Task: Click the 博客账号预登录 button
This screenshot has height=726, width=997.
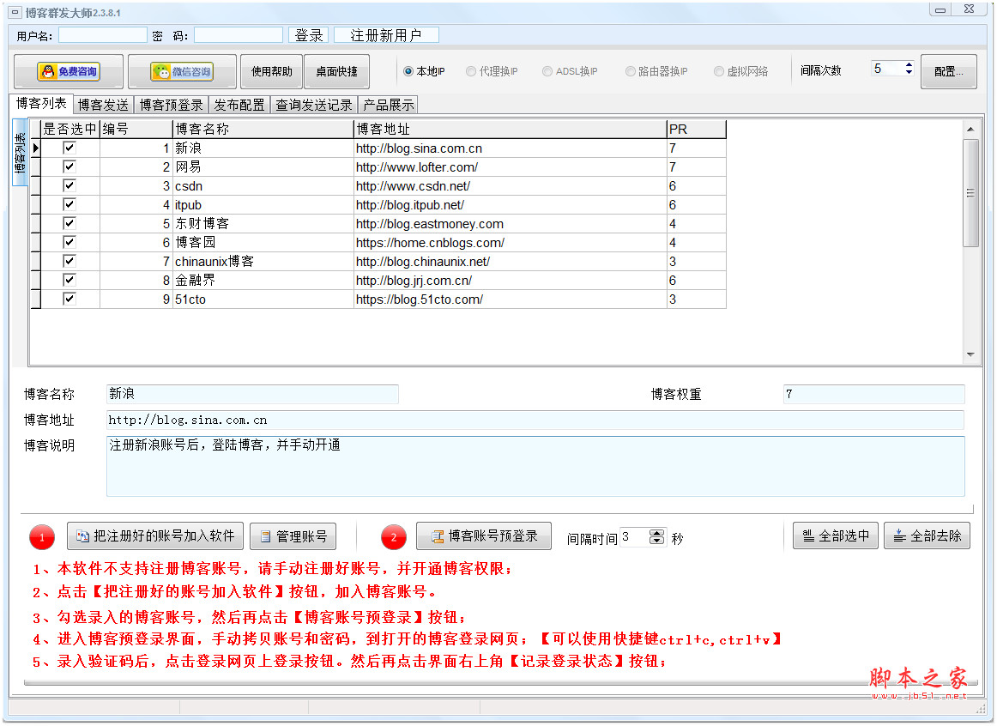Action: click(x=484, y=536)
